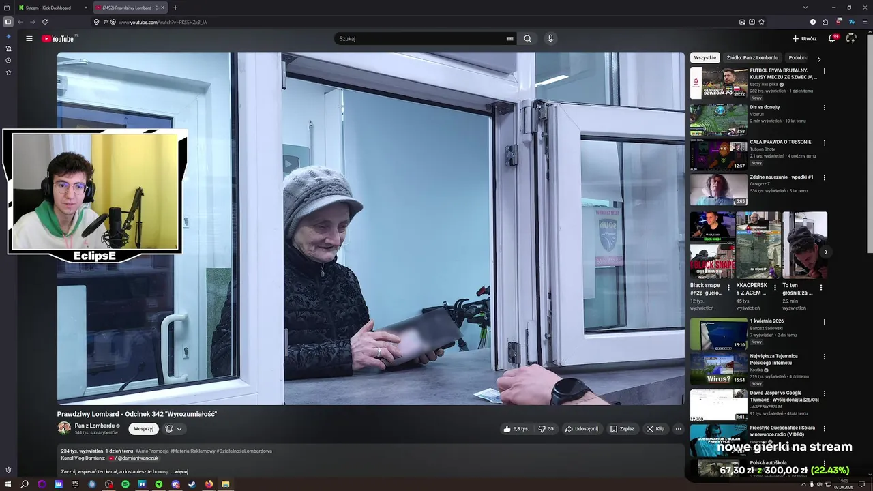Select the Źródło: Pan z Lombardu chip
Screen dimensions: 873x491
coord(752,58)
